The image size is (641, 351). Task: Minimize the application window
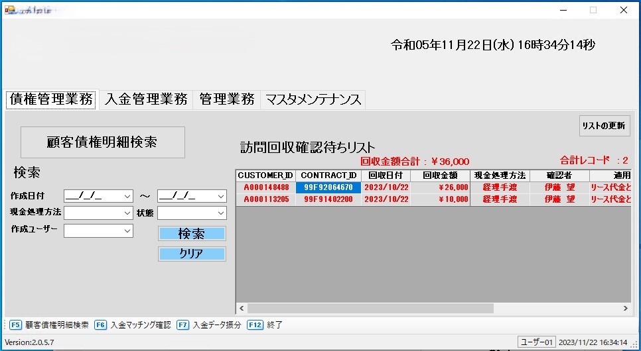click(x=564, y=10)
